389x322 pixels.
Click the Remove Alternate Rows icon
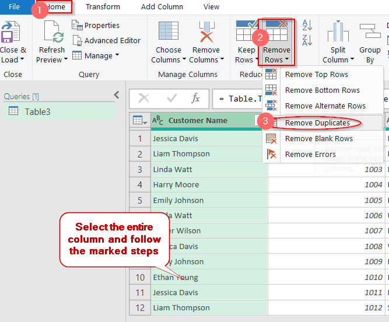click(x=271, y=106)
